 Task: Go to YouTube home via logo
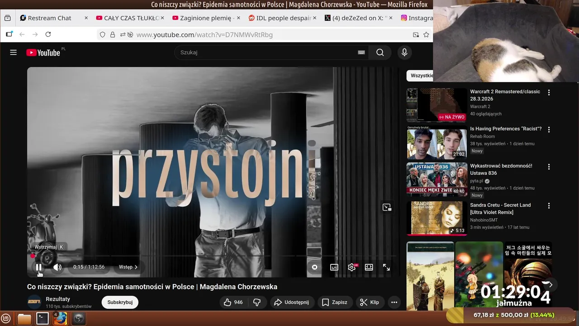(43, 53)
